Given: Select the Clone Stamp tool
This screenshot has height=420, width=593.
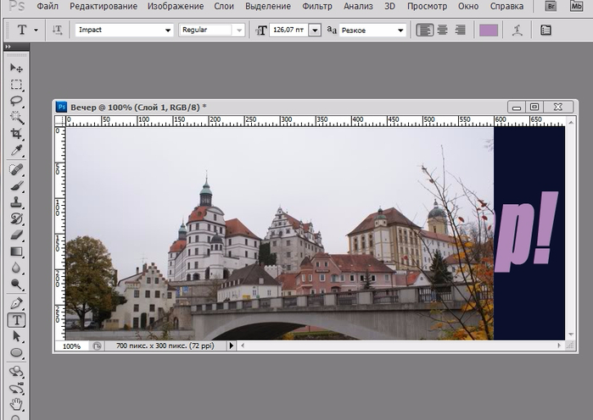Looking at the screenshot, I should (16, 202).
